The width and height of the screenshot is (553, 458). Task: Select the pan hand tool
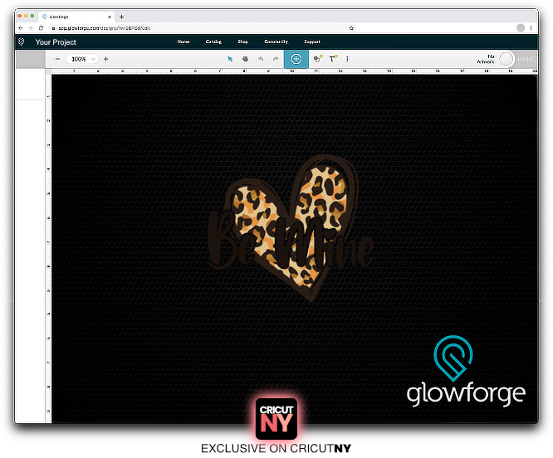click(x=245, y=59)
